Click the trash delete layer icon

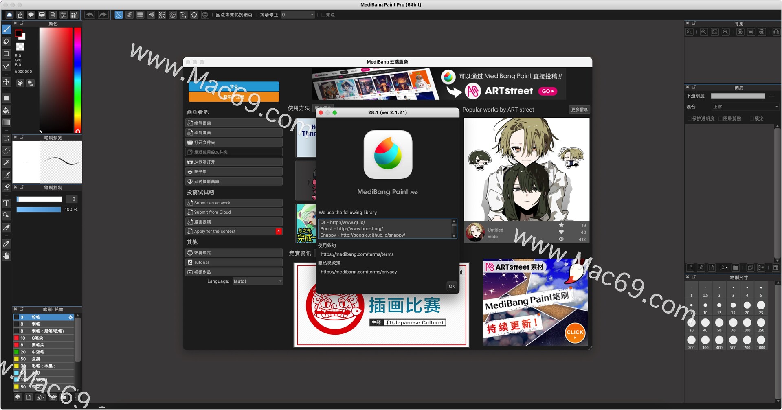pyautogui.click(x=775, y=267)
